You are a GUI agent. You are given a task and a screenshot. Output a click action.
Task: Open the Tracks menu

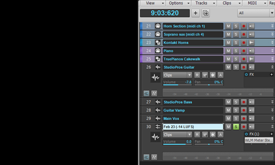pos(204,3)
